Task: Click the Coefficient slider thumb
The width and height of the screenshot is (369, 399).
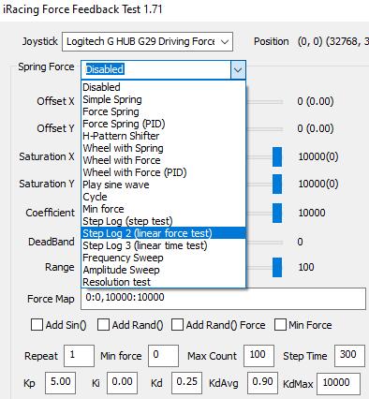Action: (277, 213)
